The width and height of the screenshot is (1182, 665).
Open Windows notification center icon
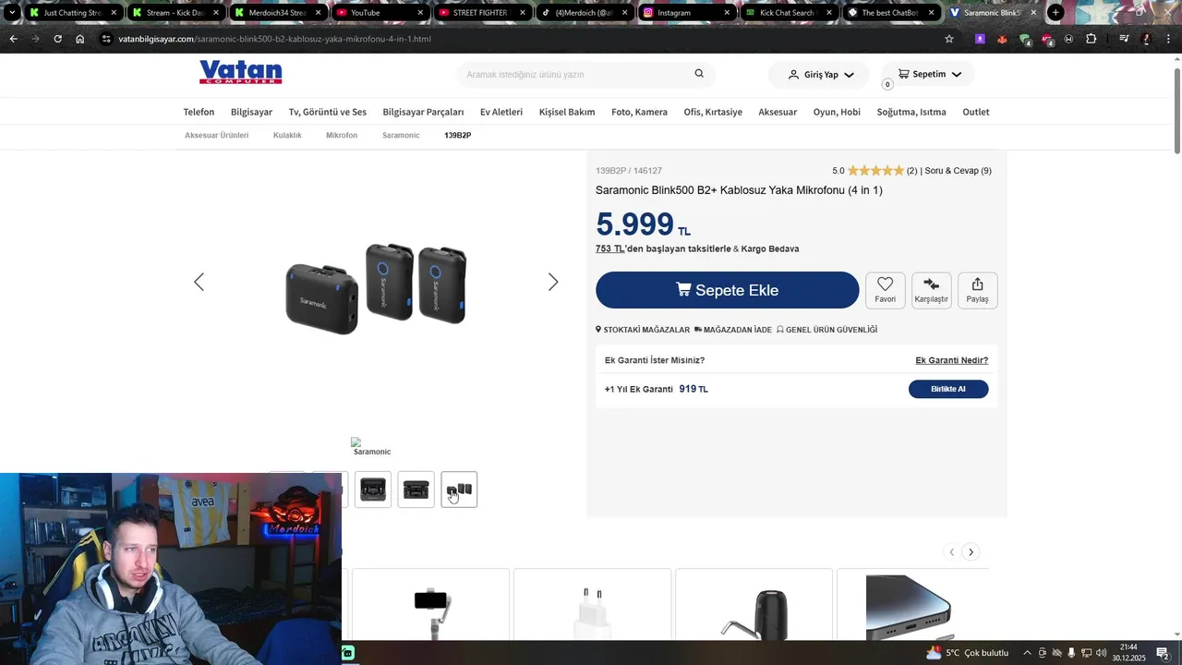pos(1163,653)
